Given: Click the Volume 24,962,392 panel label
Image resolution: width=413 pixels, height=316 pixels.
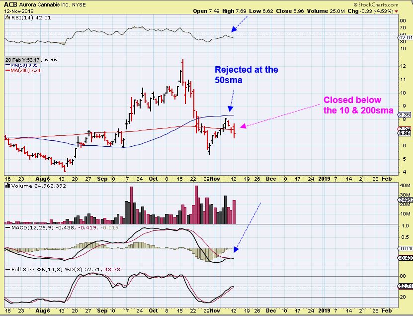Looking at the screenshot, I should point(38,186).
